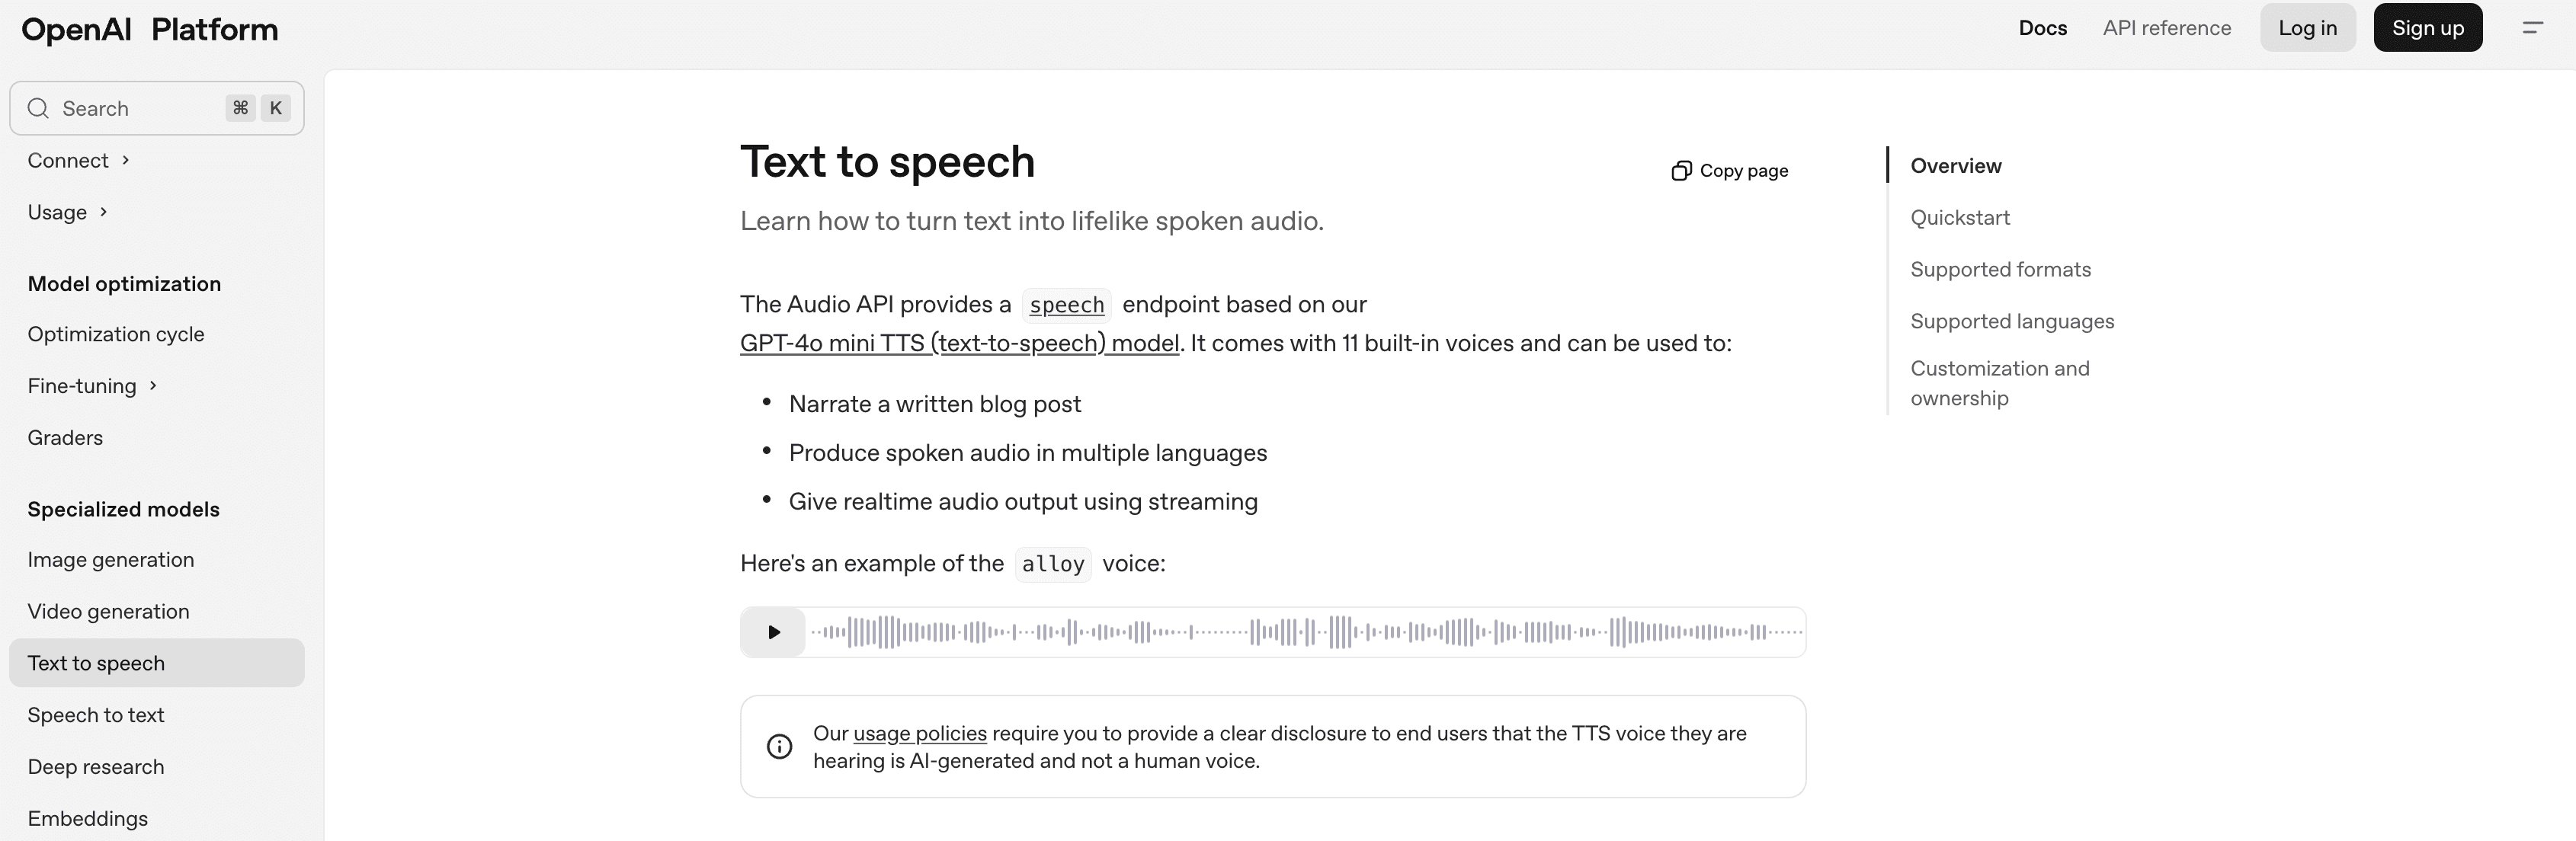The width and height of the screenshot is (2576, 841).
Task: Click the Copy page icon
Action: [x=1681, y=171]
